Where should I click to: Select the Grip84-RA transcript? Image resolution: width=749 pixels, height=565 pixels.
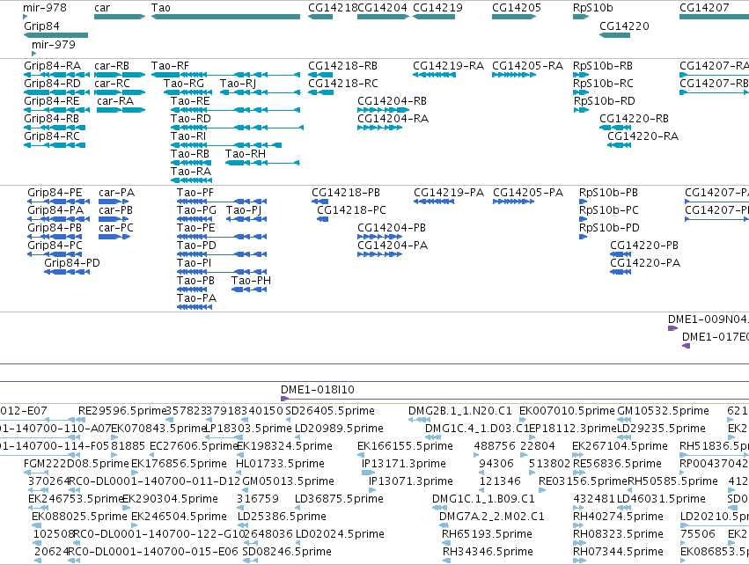coord(56,75)
